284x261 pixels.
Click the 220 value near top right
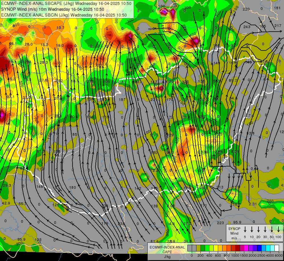pyautogui.click(x=246, y=9)
